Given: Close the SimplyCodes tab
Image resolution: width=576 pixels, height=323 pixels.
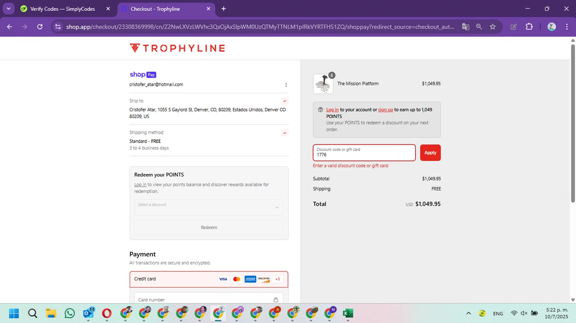Looking at the screenshot, I should (x=108, y=9).
